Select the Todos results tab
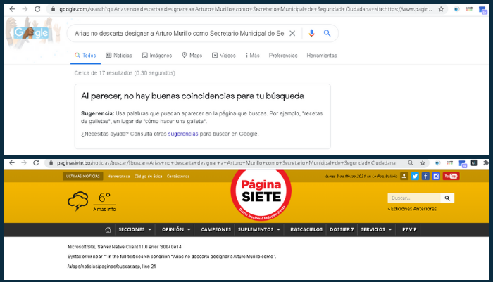The height and width of the screenshot is (282, 493). tap(85, 56)
